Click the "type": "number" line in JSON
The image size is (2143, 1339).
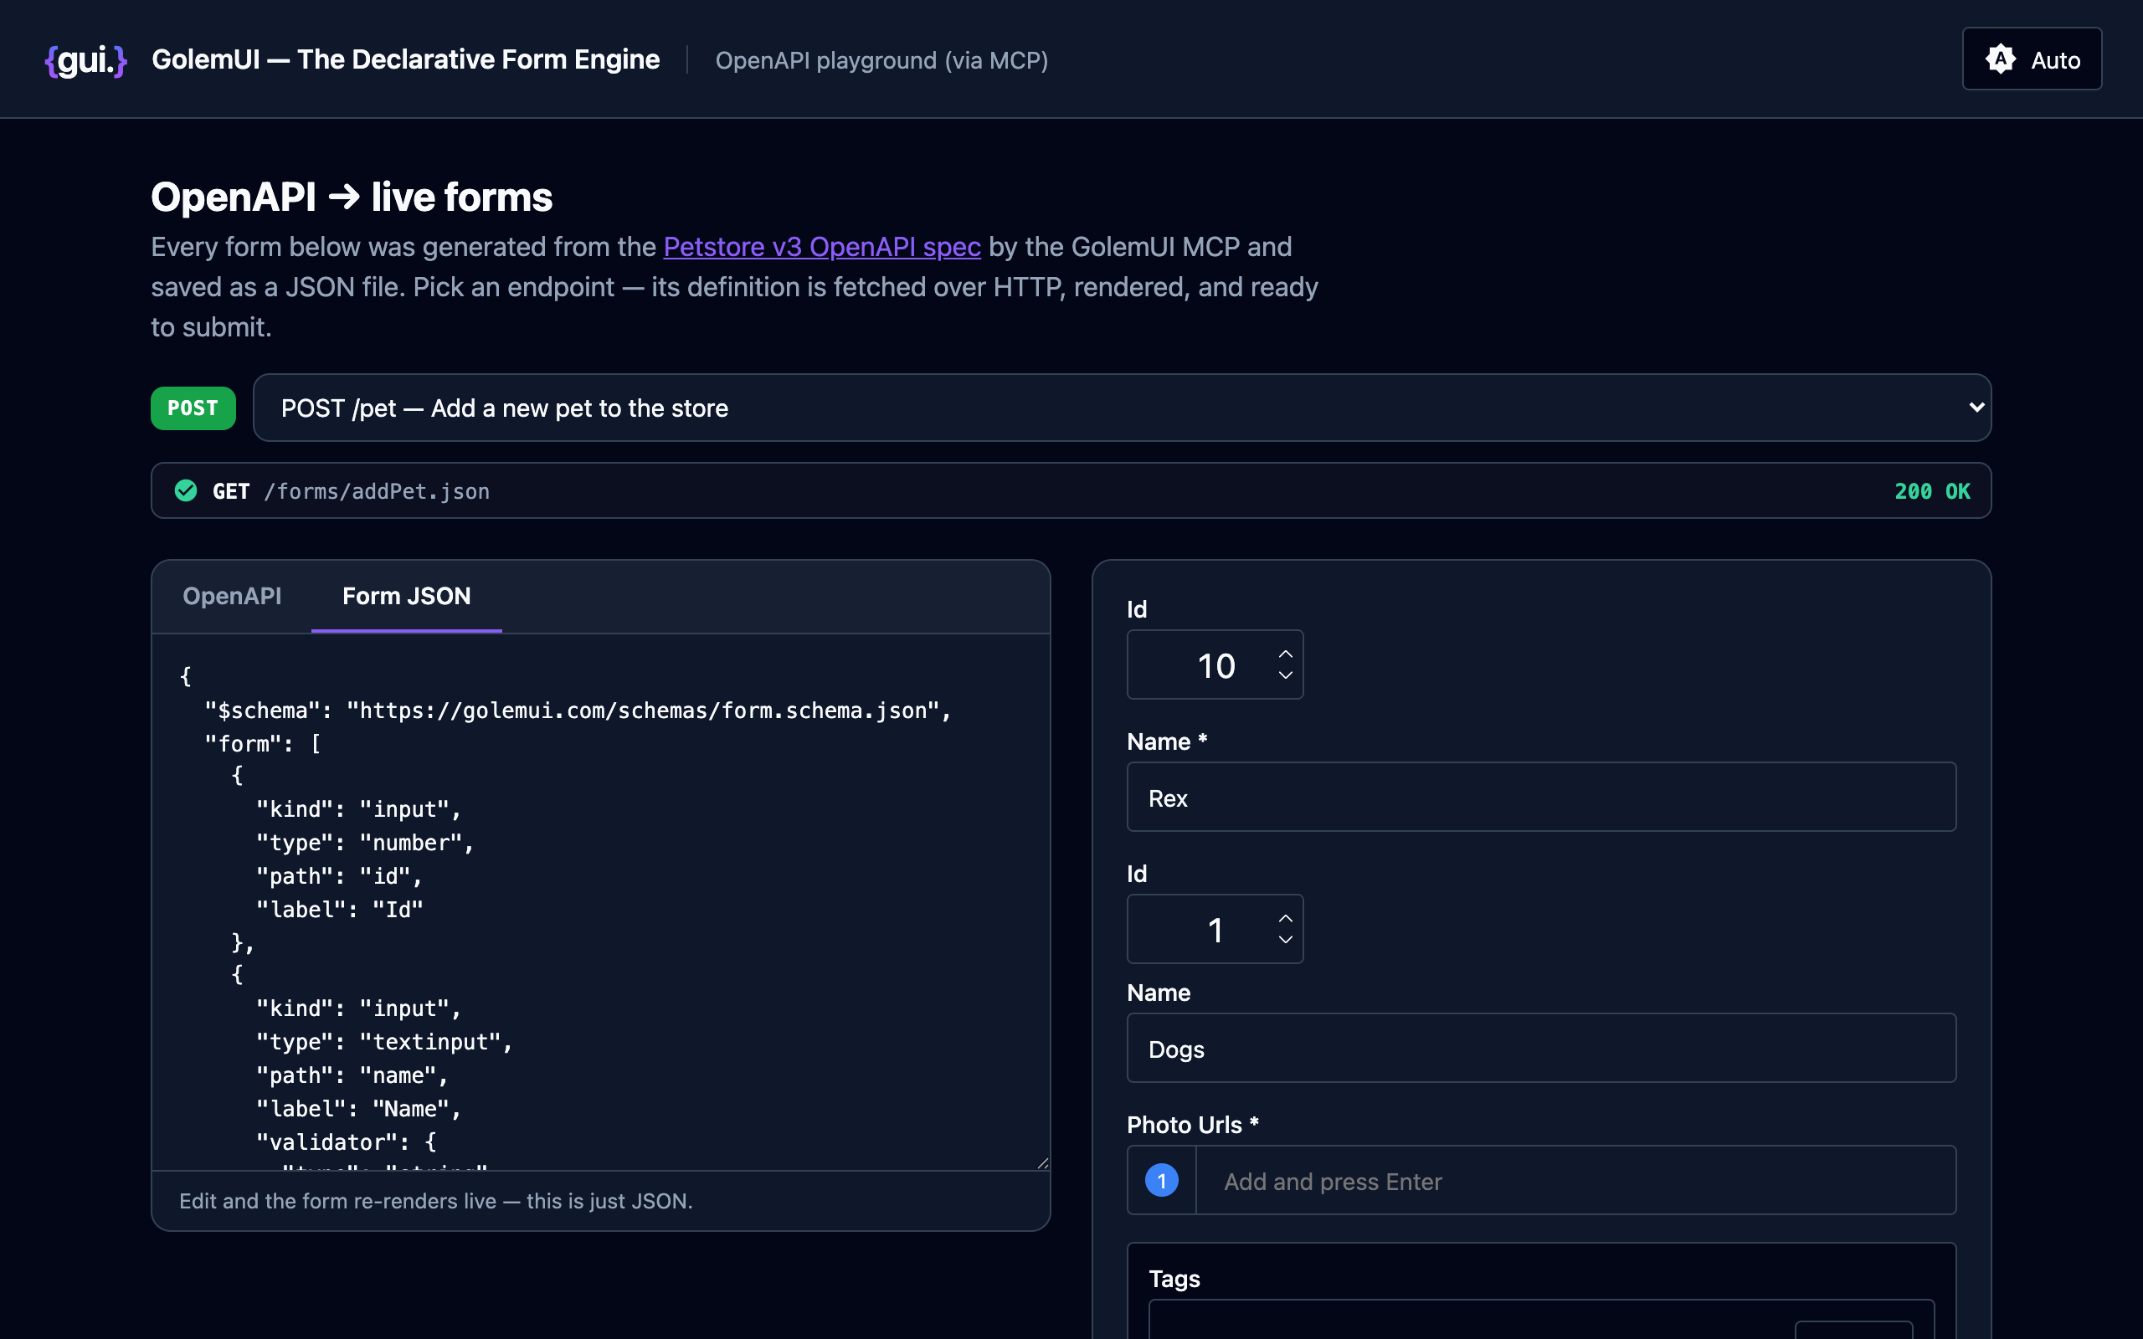click(x=365, y=843)
